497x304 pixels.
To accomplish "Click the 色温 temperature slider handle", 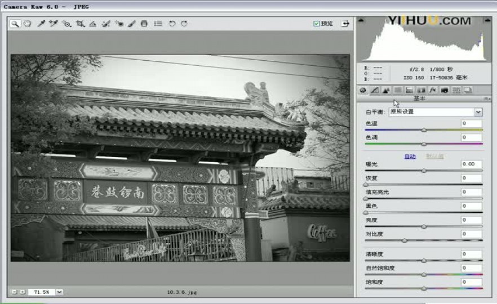I will 424,130.
